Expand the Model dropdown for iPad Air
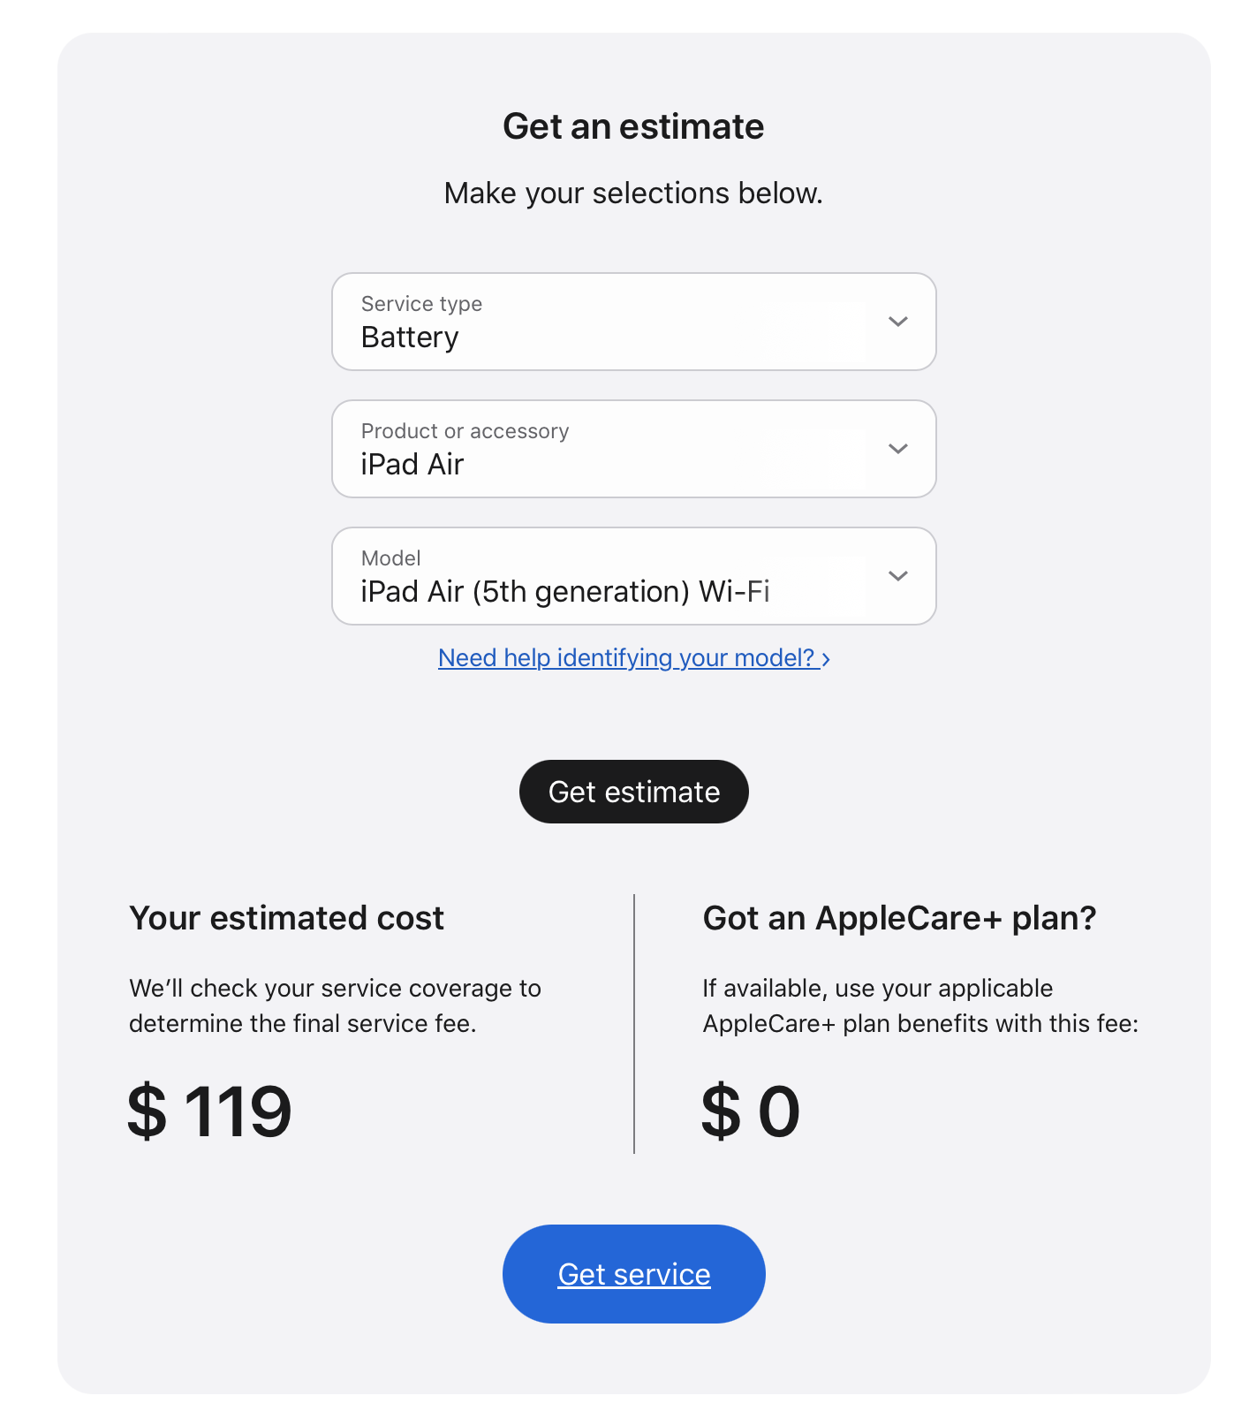1256x1426 pixels. [618, 577]
